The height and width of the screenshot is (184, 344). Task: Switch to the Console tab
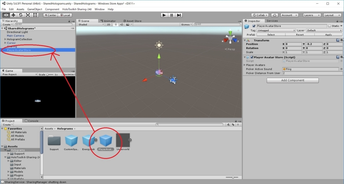click(32, 121)
